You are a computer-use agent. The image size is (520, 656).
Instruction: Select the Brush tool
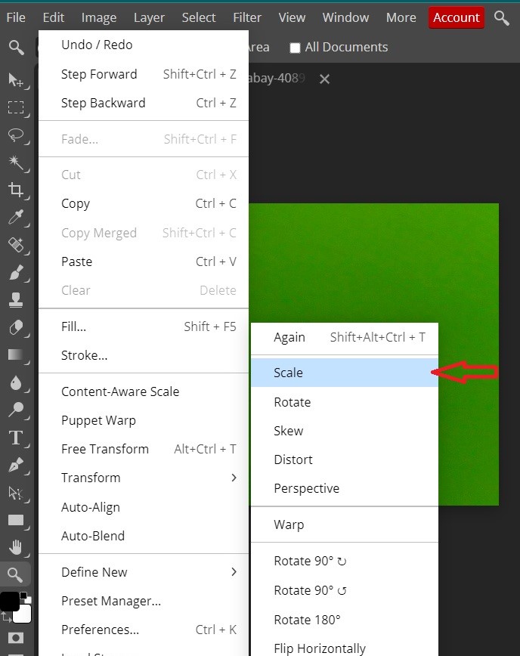(x=17, y=273)
